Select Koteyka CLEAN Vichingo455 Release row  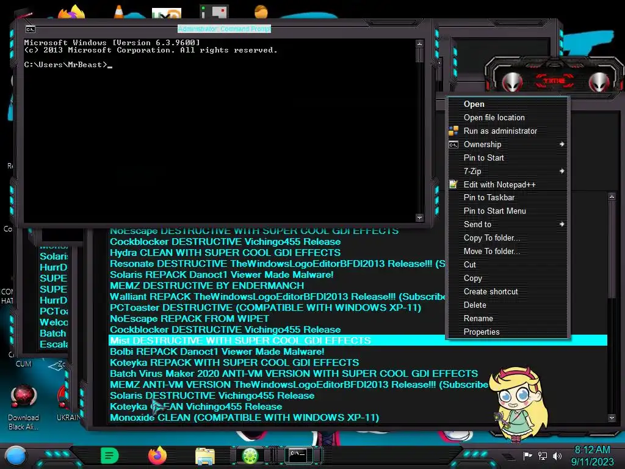tap(196, 407)
